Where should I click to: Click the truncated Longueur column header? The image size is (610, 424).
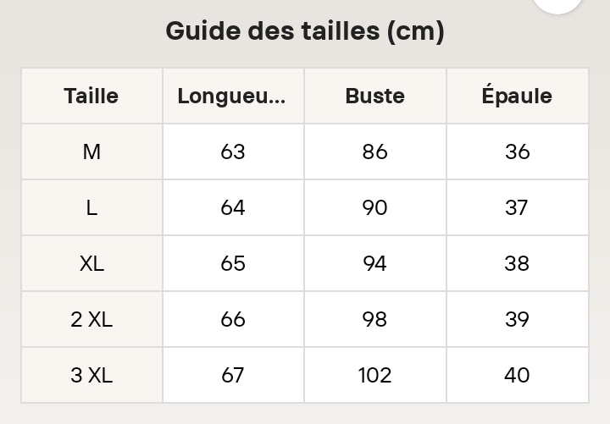pos(233,96)
